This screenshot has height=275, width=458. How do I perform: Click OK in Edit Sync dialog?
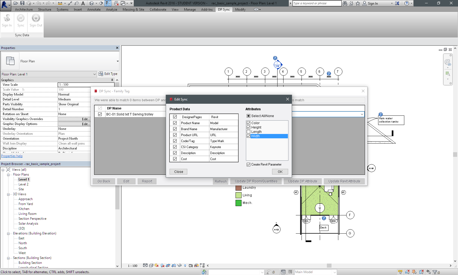point(280,172)
